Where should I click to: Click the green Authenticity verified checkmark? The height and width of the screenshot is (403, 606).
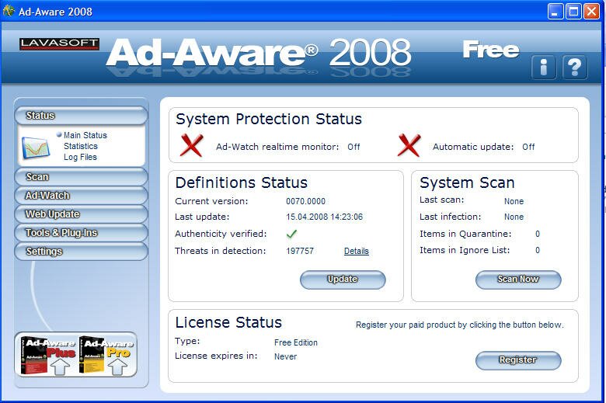[x=291, y=234]
